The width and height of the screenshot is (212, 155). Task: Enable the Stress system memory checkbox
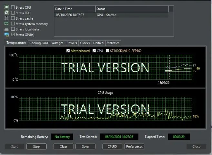tap(13, 24)
